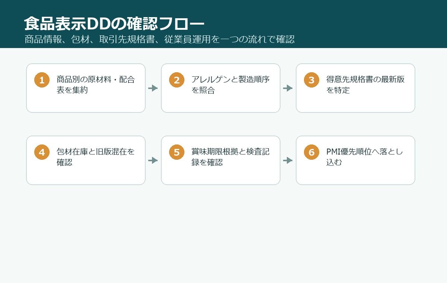Click the text 商品別の原材料・配合表を集約
447x283 pixels.
click(x=96, y=85)
